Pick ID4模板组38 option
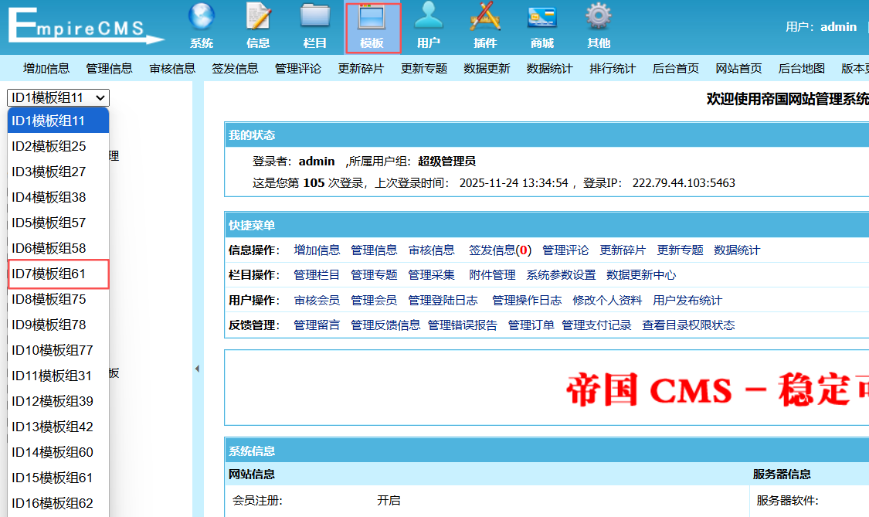The height and width of the screenshot is (517, 869). pyautogui.click(x=58, y=197)
